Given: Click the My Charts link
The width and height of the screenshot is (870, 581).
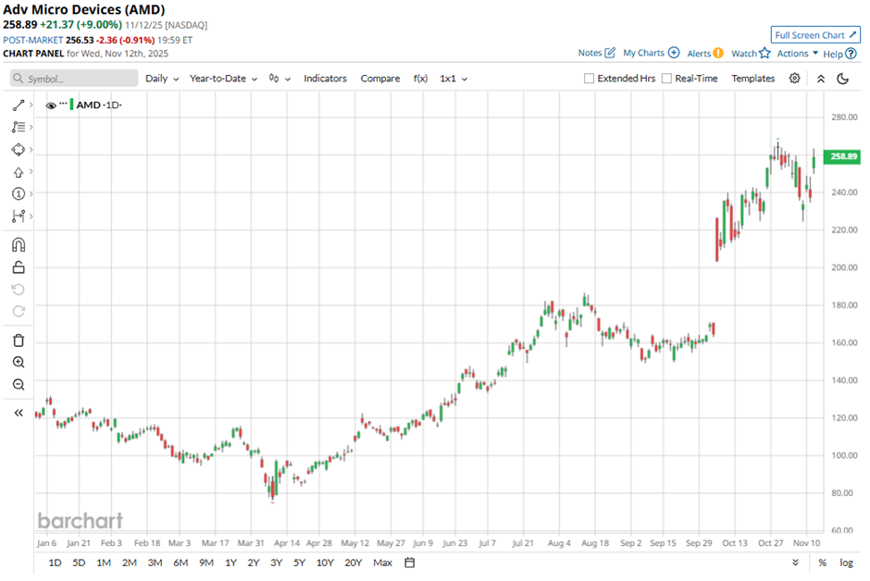Looking at the screenshot, I should click(643, 53).
